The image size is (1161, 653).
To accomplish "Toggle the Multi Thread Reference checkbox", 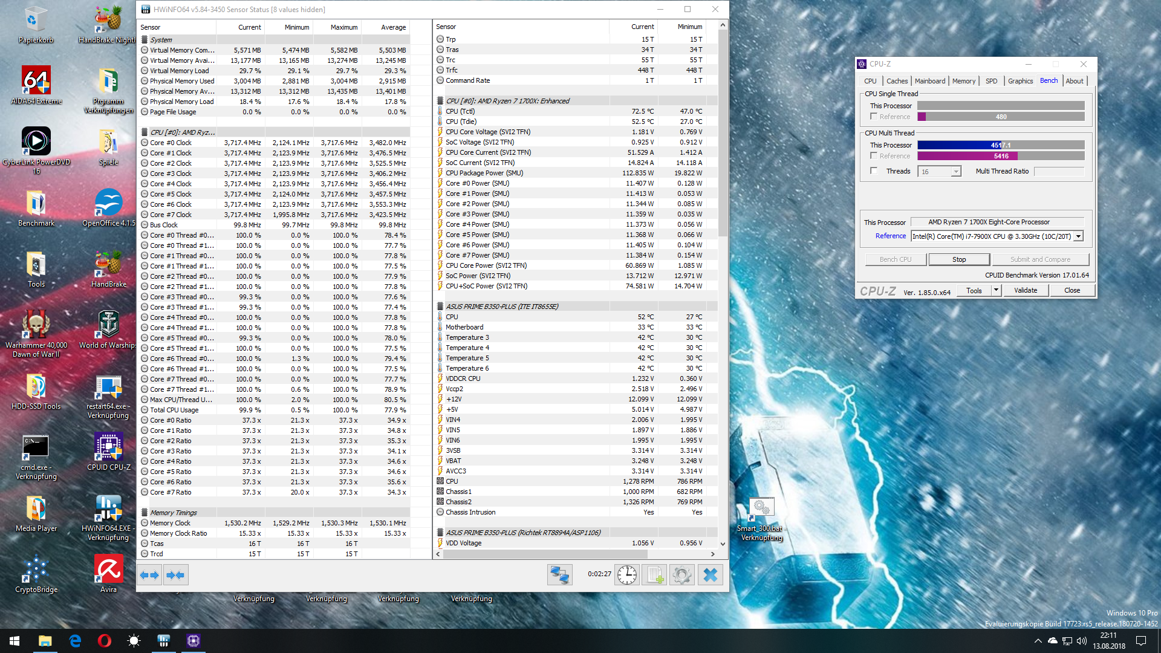I will pos(874,156).
